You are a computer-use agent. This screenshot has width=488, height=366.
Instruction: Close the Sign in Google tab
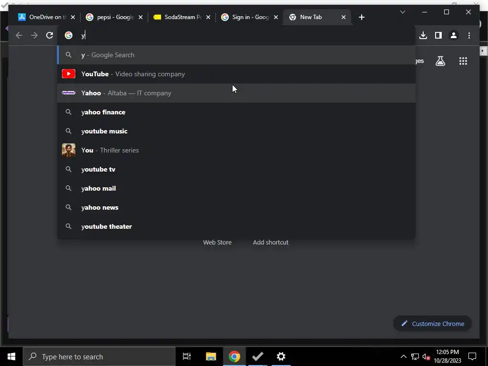pos(276,17)
